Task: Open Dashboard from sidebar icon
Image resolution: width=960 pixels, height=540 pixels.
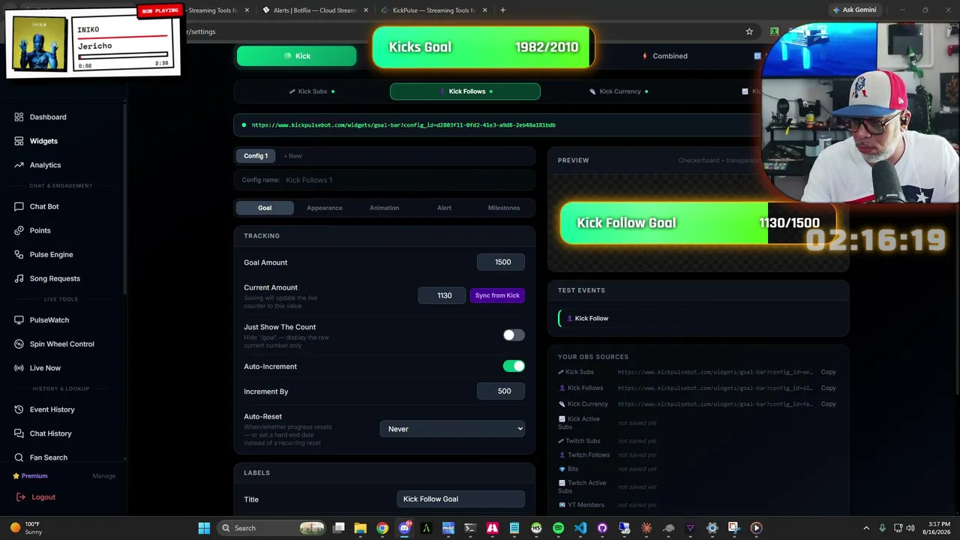Action: [x=19, y=117]
